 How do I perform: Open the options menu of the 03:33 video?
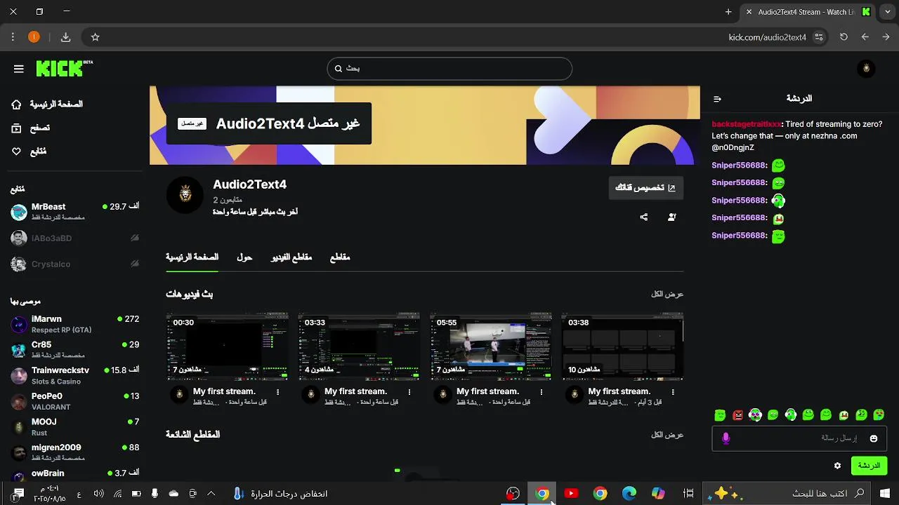[409, 392]
